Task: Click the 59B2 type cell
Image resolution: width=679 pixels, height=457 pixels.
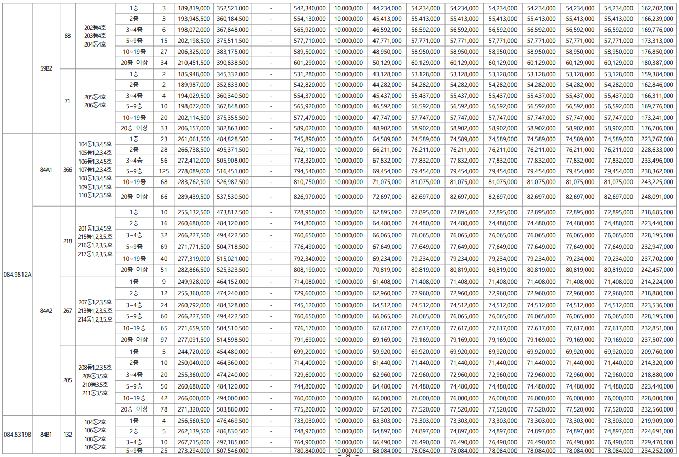Action: click(46, 68)
